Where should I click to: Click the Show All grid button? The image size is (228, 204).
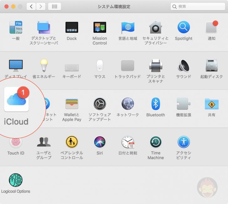coord(54,7)
